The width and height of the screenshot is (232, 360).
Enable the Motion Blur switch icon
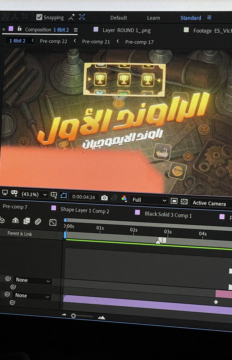coord(38,222)
